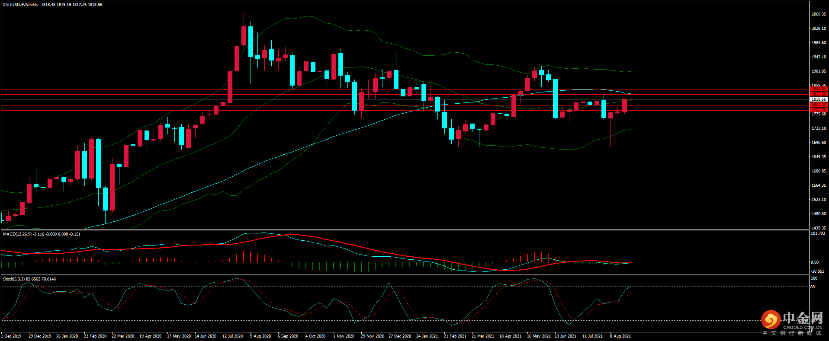This screenshot has height=341, width=829.
Task: Click the 80 level on Stochastic scale
Action: point(813,287)
